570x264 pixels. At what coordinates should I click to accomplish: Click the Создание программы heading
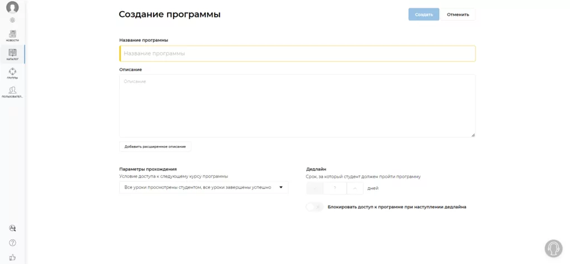(x=169, y=14)
